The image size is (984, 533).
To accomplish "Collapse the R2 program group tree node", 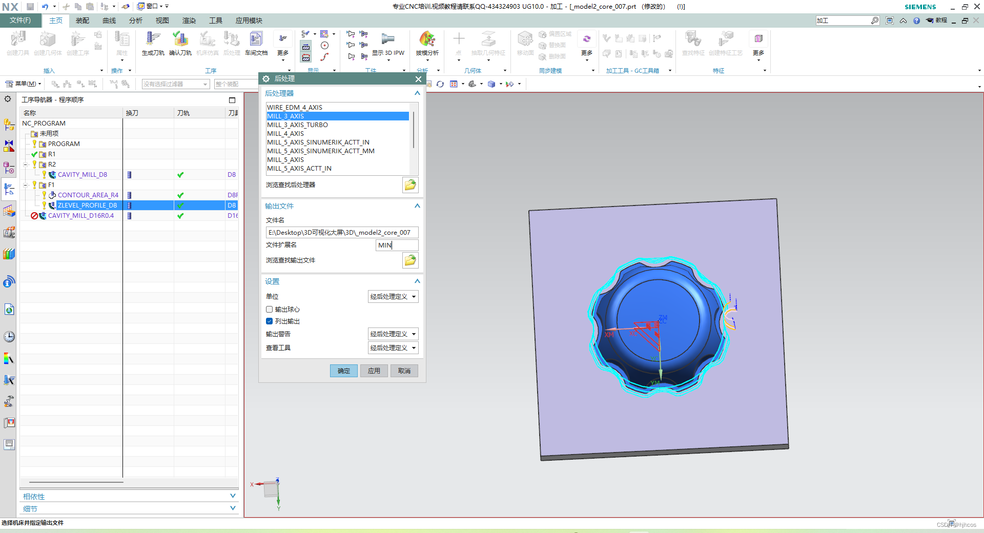I will pos(26,165).
